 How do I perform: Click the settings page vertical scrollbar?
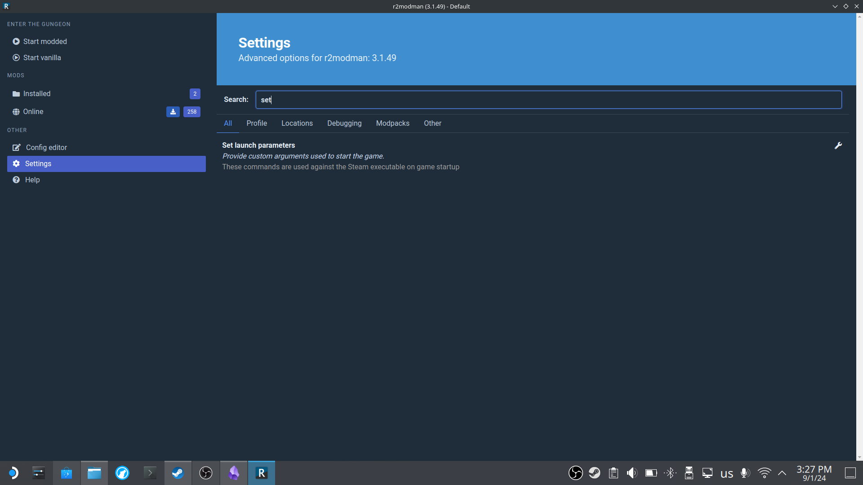[859, 237]
